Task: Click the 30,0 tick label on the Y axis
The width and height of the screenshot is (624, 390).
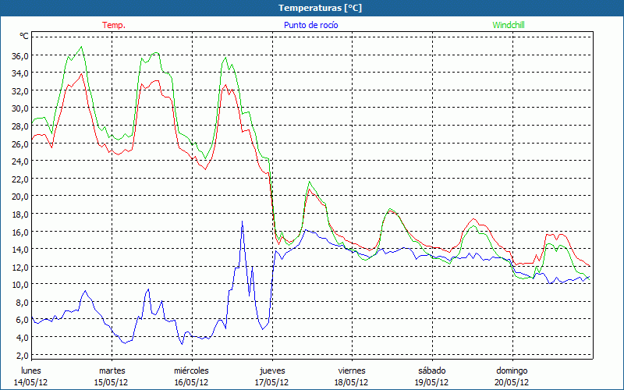Action: (19, 108)
